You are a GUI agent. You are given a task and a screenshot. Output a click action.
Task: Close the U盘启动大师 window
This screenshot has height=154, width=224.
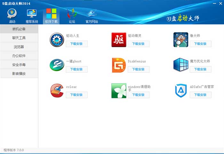tap(221, 3)
